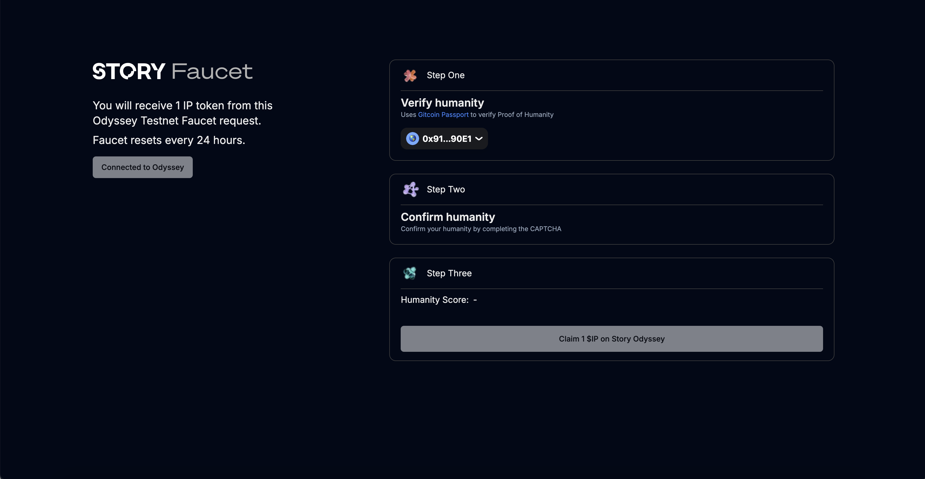Click the wallet avatar globe icon
This screenshot has height=479, width=925.
412,138
